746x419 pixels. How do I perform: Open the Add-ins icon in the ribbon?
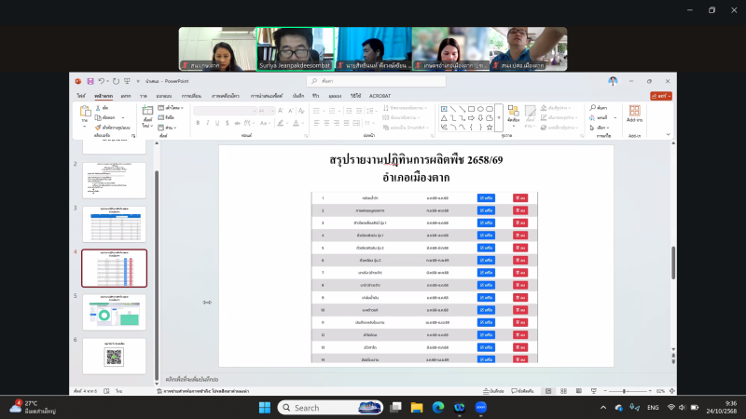coord(634,114)
